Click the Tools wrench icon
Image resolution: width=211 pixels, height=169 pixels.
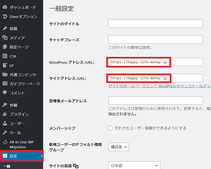pyautogui.click(x=5, y=132)
